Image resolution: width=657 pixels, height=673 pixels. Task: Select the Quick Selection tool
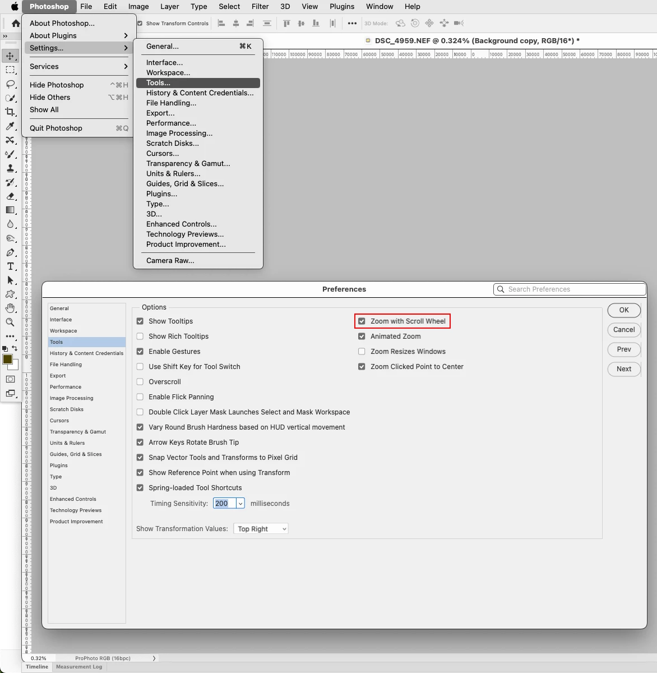coord(10,98)
